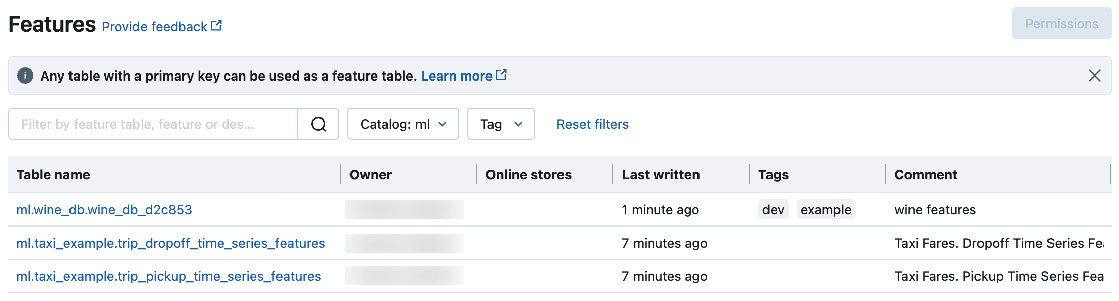Click the Reset filters link
The height and width of the screenshot is (301, 1119).
click(592, 124)
